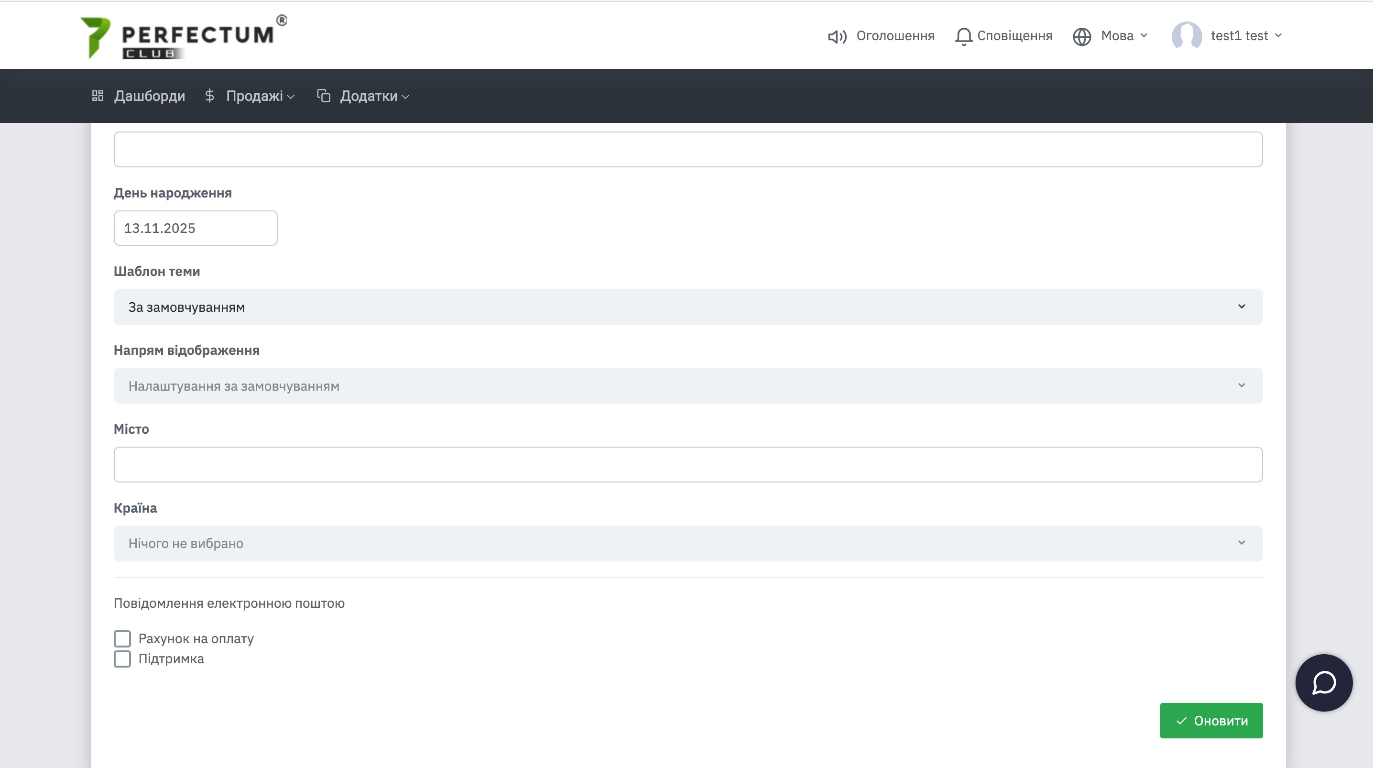The height and width of the screenshot is (768, 1373).
Task: Click the globe language icon
Action: point(1081,36)
